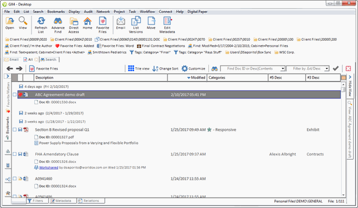The width and height of the screenshot is (358, 208).
Task: Open the Filter by Ext/Desc dropdown arrow
Action: (x=327, y=68)
